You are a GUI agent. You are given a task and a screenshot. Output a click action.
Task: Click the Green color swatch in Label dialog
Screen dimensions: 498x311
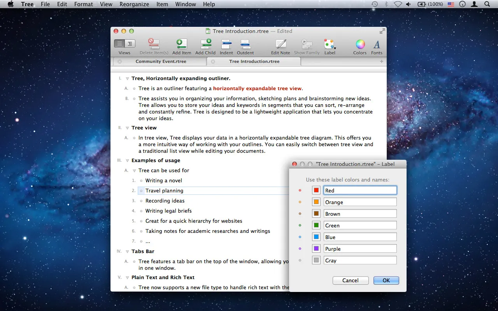click(x=316, y=225)
